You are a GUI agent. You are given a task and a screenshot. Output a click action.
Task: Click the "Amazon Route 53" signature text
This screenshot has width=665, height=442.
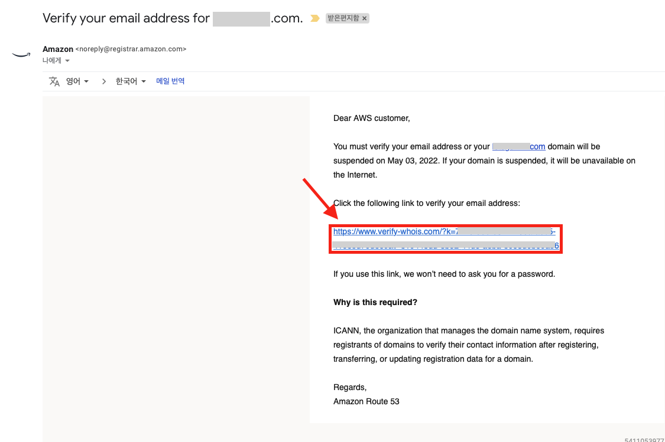tap(366, 401)
